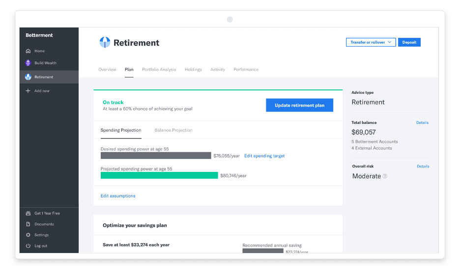Click the green projected spending power bar

(159, 175)
